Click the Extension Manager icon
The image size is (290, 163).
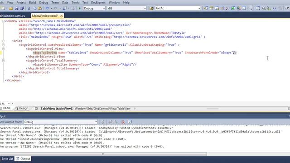[239, 8]
